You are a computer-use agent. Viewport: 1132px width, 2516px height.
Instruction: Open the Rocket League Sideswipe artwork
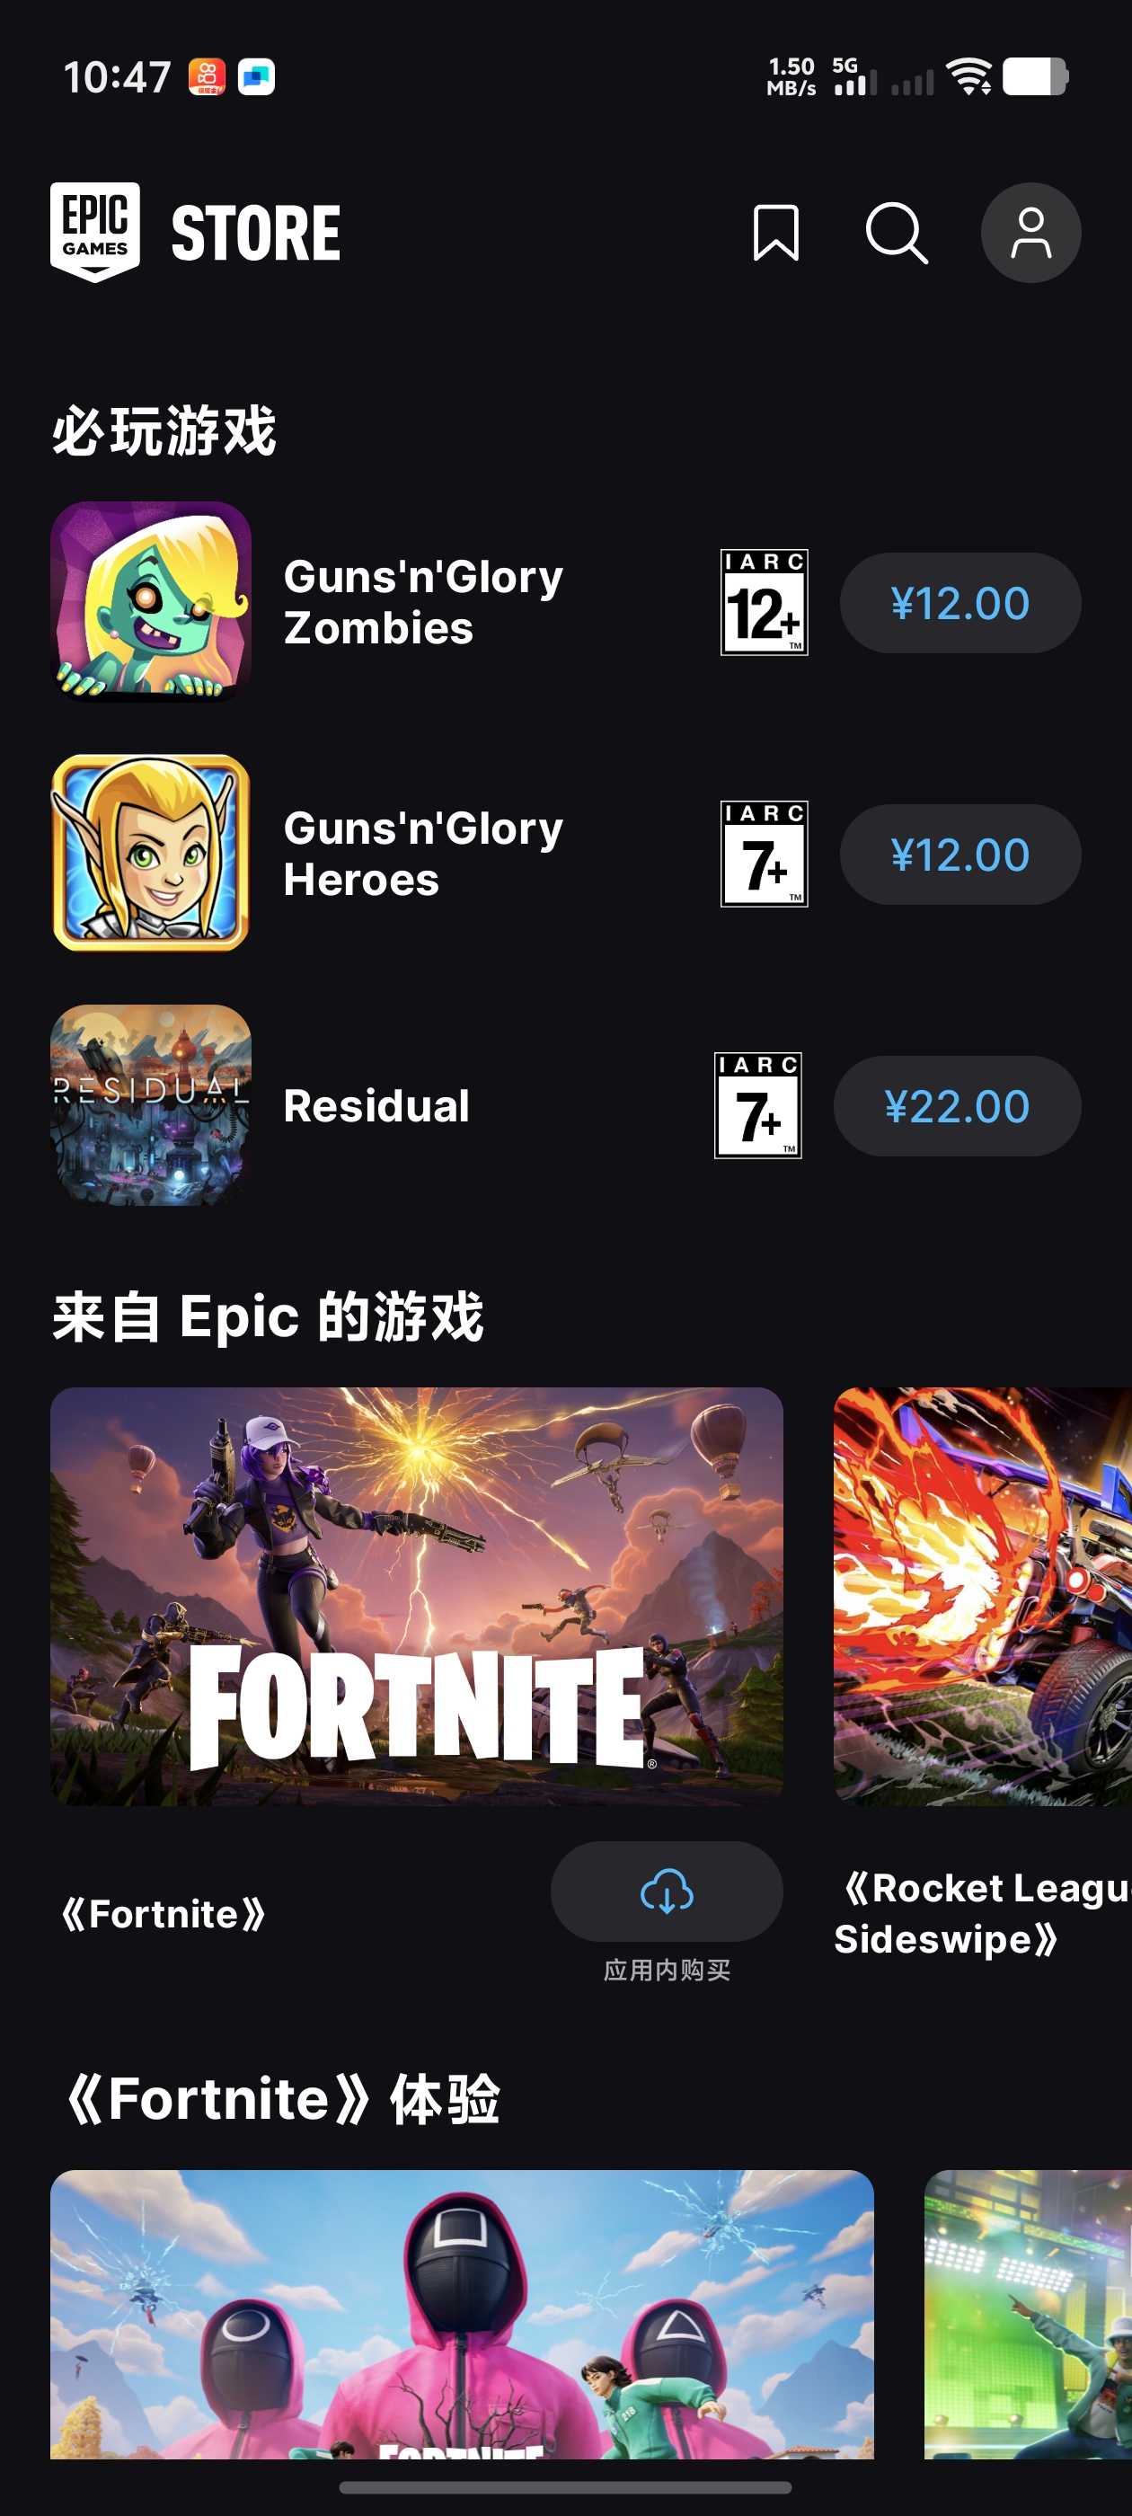pyautogui.click(x=983, y=1596)
